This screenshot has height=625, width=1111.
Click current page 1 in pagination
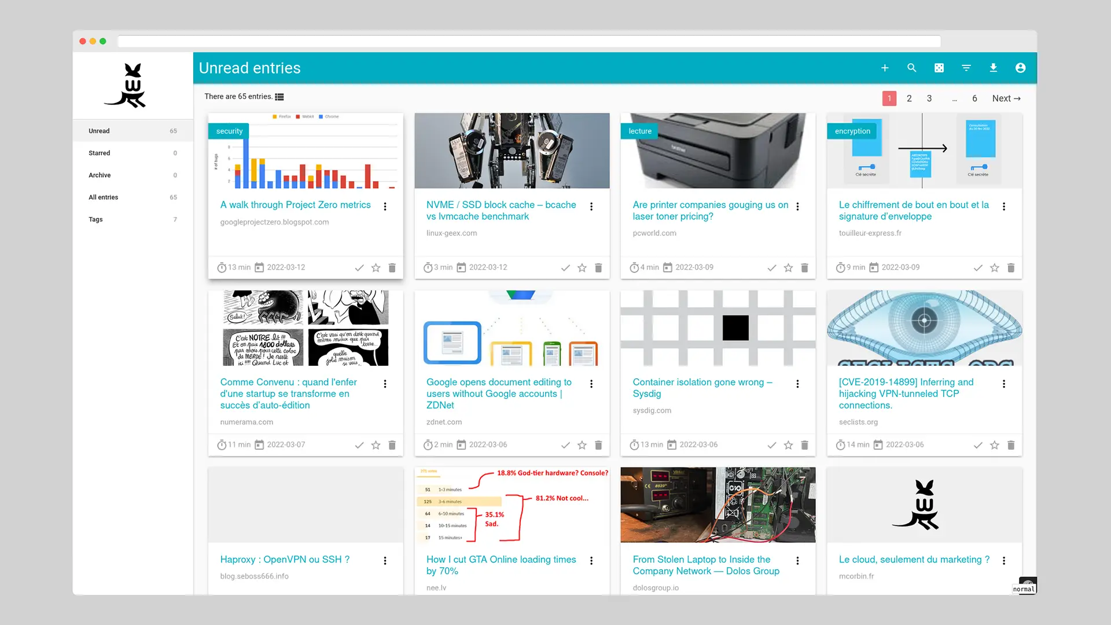pos(889,98)
